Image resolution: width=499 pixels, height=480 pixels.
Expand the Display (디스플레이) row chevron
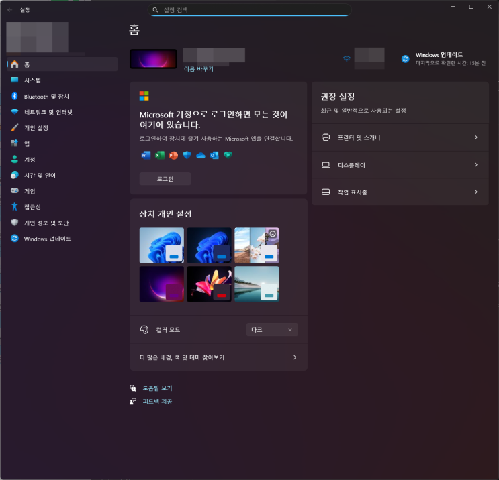[x=475, y=164]
